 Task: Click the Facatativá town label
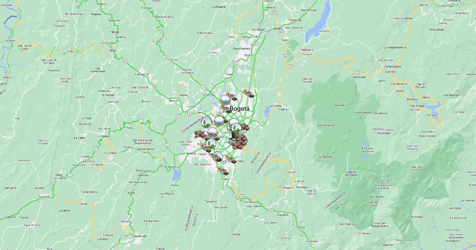pyautogui.click(x=142, y=74)
